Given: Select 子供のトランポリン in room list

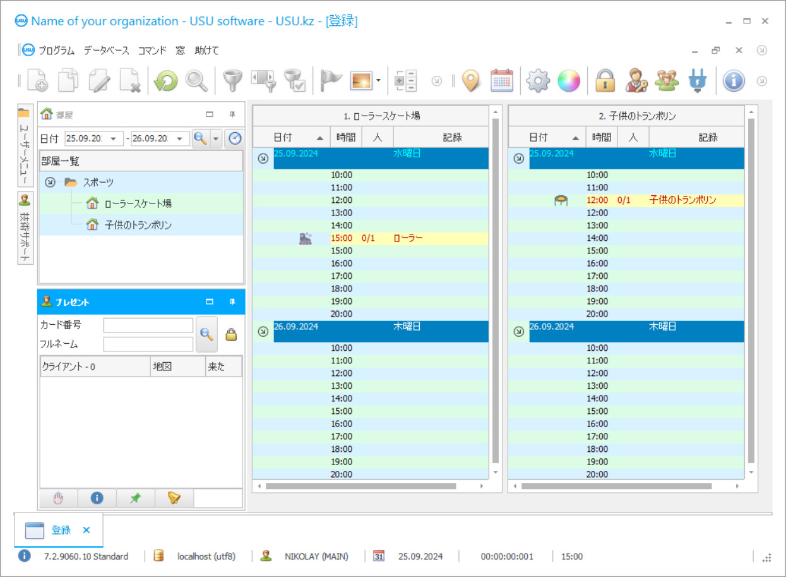Looking at the screenshot, I should [138, 225].
